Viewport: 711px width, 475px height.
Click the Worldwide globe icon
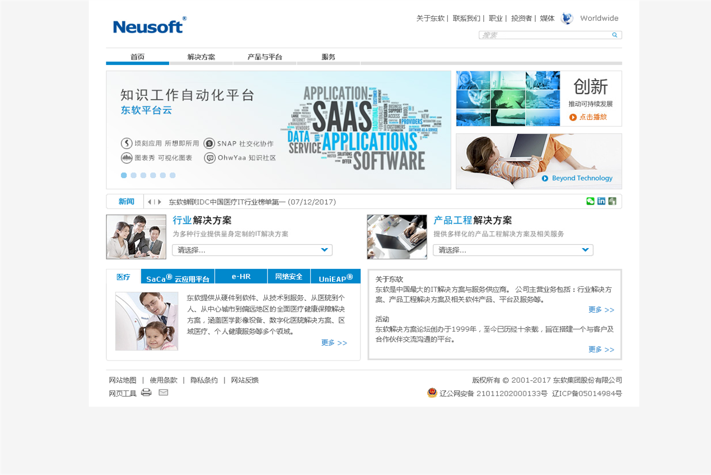pos(567,18)
